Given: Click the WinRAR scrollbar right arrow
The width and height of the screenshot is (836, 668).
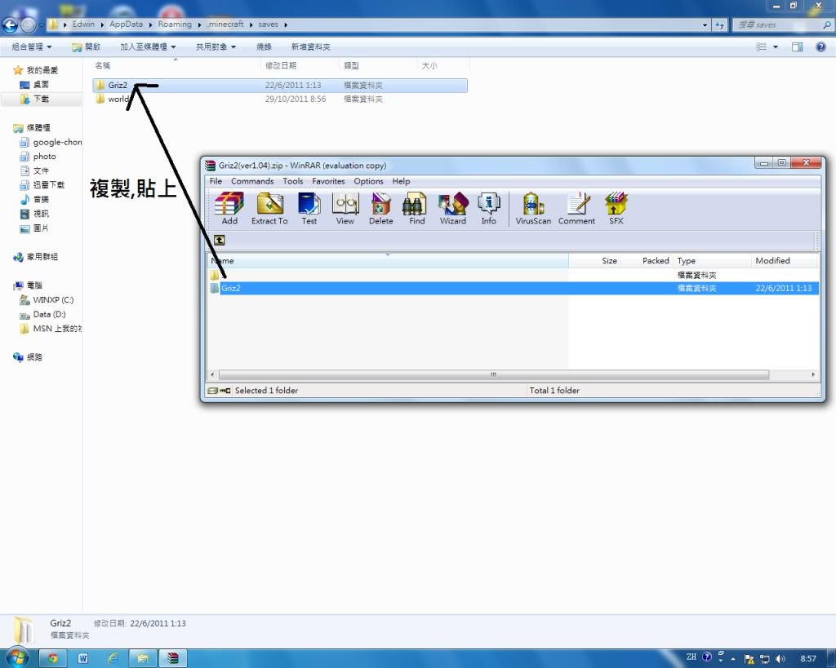Looking at the screenshot, I should 813,374.
